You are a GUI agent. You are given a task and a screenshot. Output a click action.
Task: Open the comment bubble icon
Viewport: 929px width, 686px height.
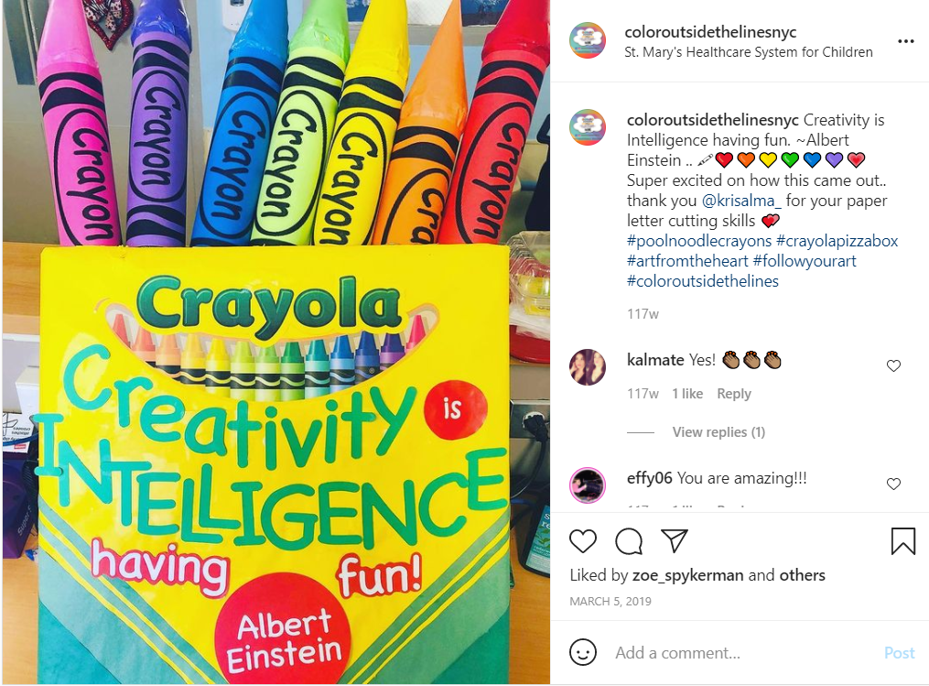coord(629,541)
